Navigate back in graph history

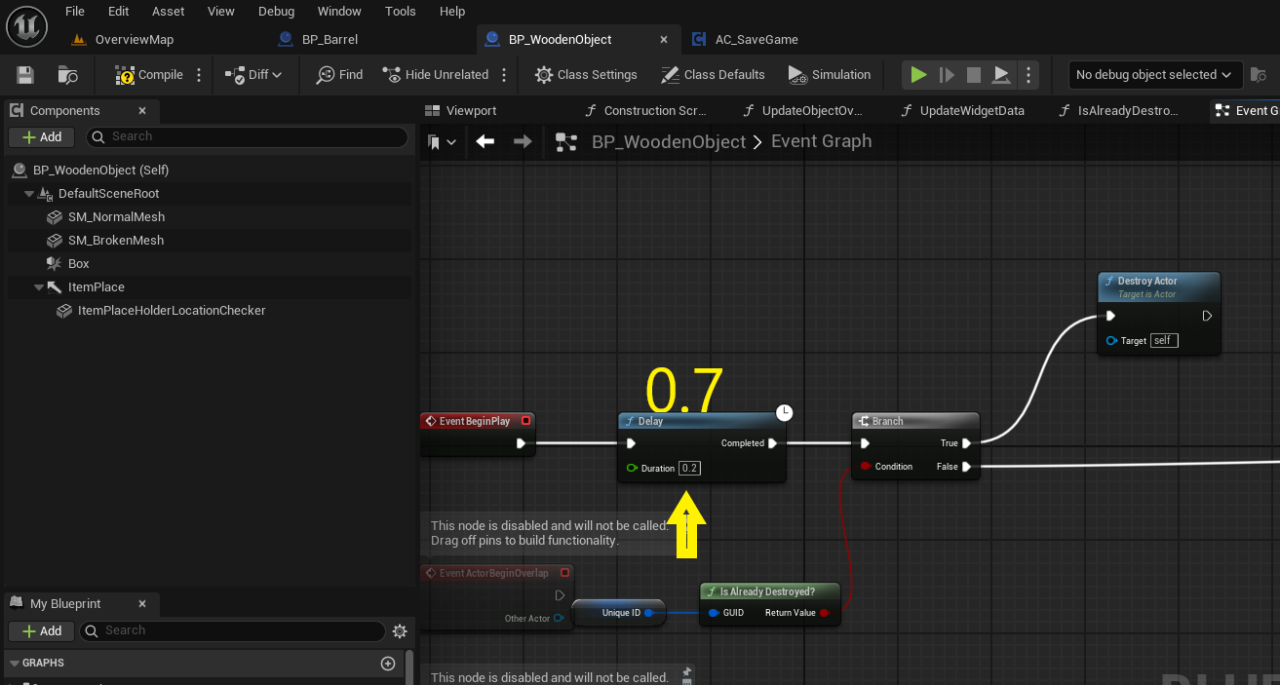click(x=485, y=142)
